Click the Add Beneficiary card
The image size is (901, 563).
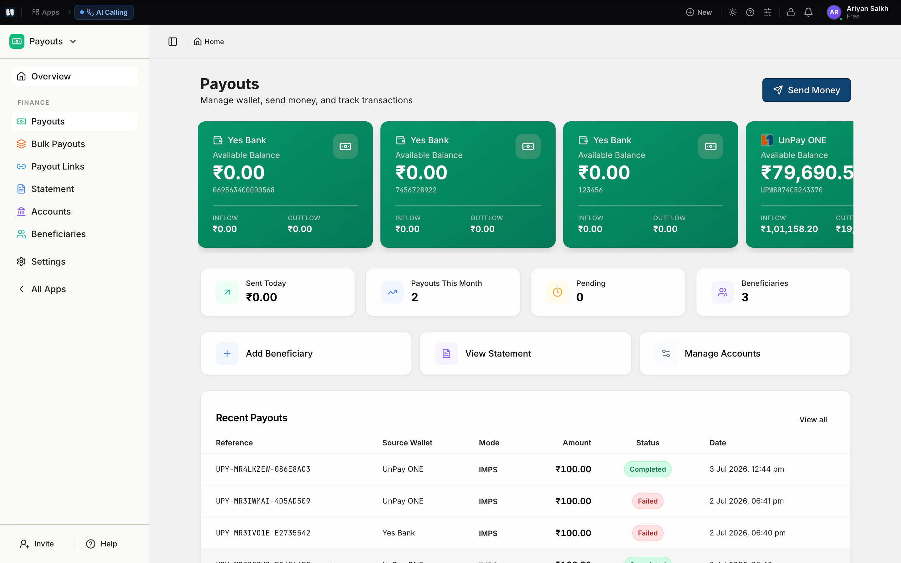306,353
